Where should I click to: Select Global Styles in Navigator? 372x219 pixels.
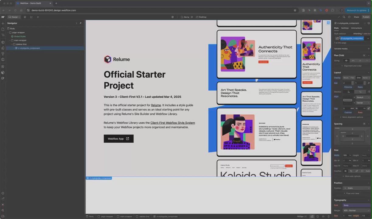20,36
